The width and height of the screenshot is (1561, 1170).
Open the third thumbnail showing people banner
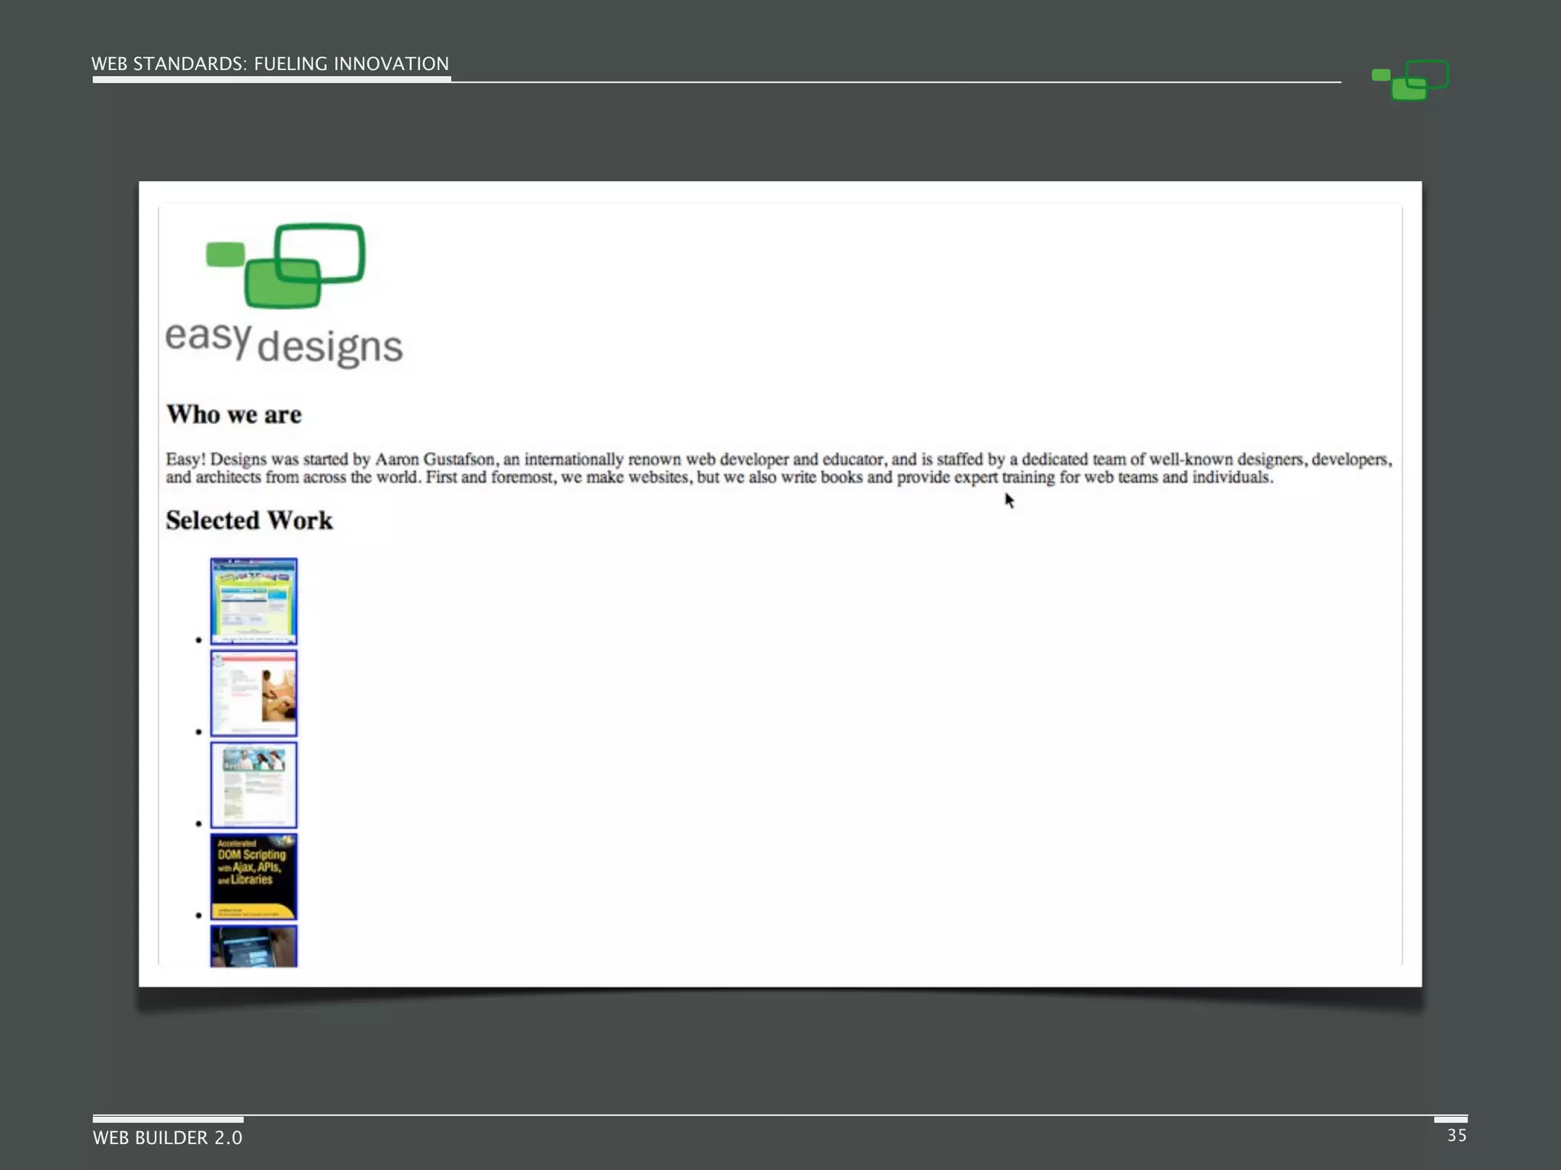click(x=253, y=785)
